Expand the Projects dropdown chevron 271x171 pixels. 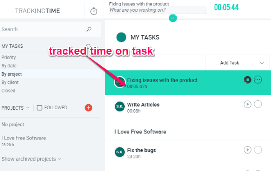(x=28, y=108)
